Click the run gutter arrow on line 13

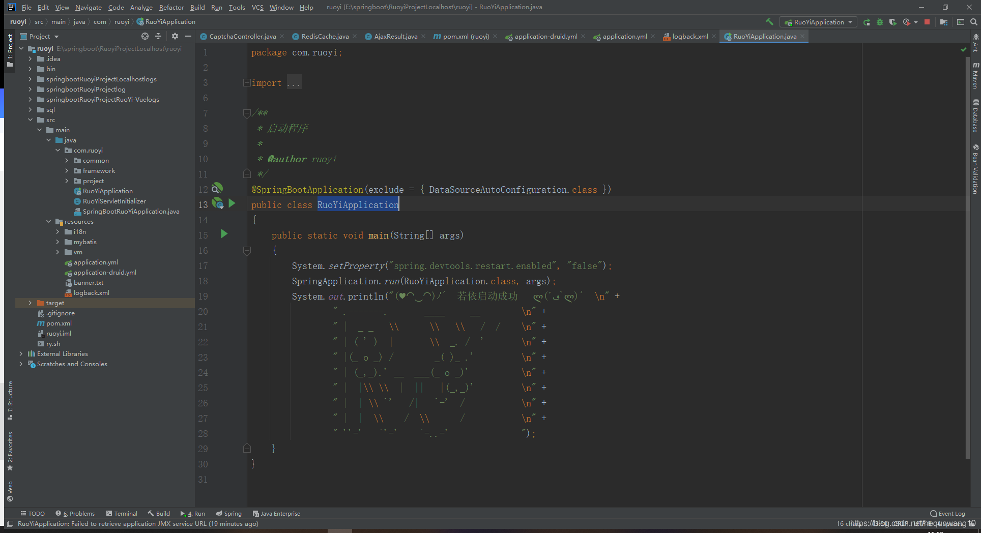click(232, 203)
